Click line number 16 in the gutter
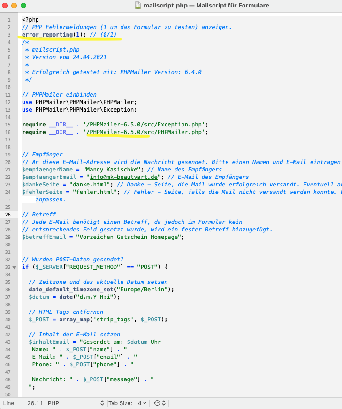342x409 pixels. click(9, 132)
